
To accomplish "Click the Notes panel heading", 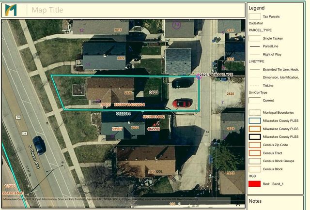I will pyautogui.click(x=255, y=201).
